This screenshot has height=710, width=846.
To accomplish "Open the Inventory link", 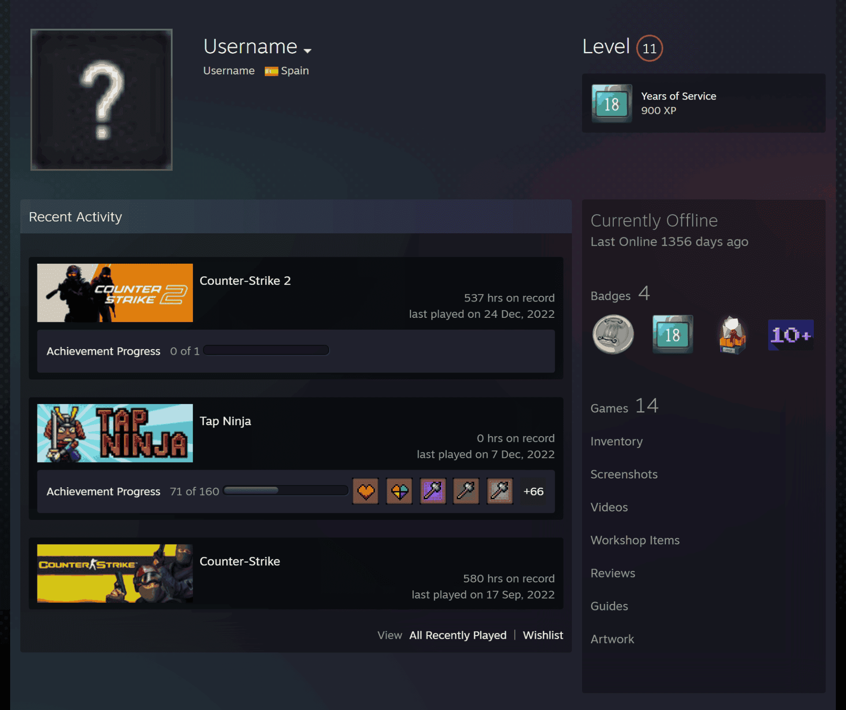I will pos(616,441).
